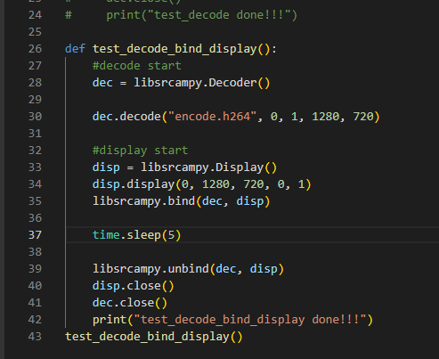
Task: Click the value 1280 in dec.decode call
Action: point(325,117)
